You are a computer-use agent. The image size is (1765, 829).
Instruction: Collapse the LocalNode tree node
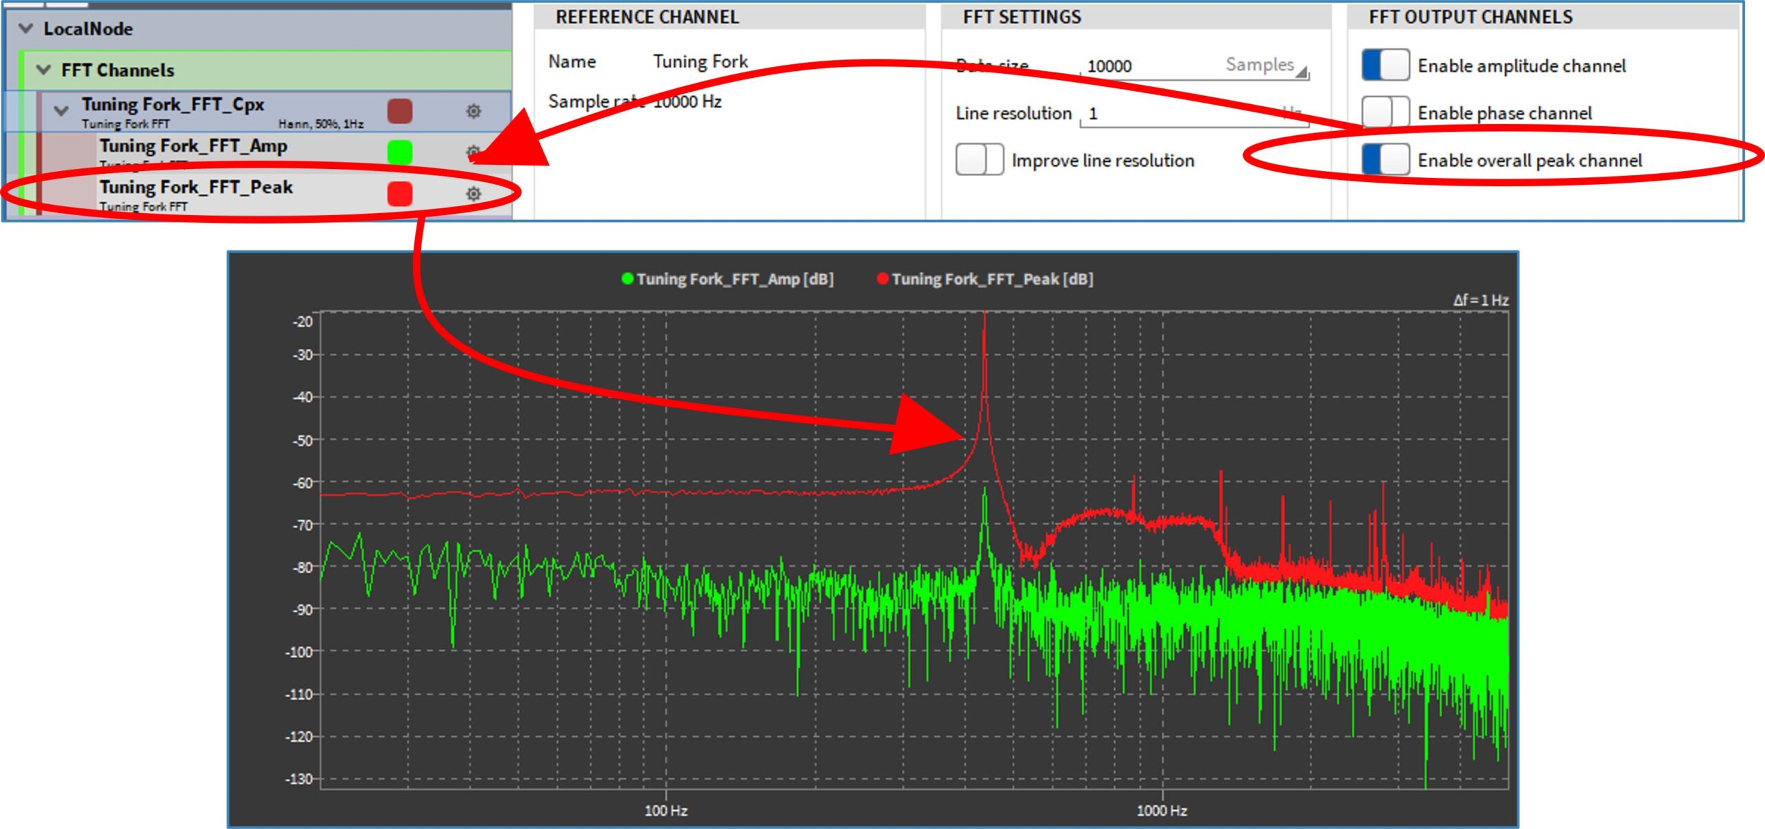click(x=24, y=29)
